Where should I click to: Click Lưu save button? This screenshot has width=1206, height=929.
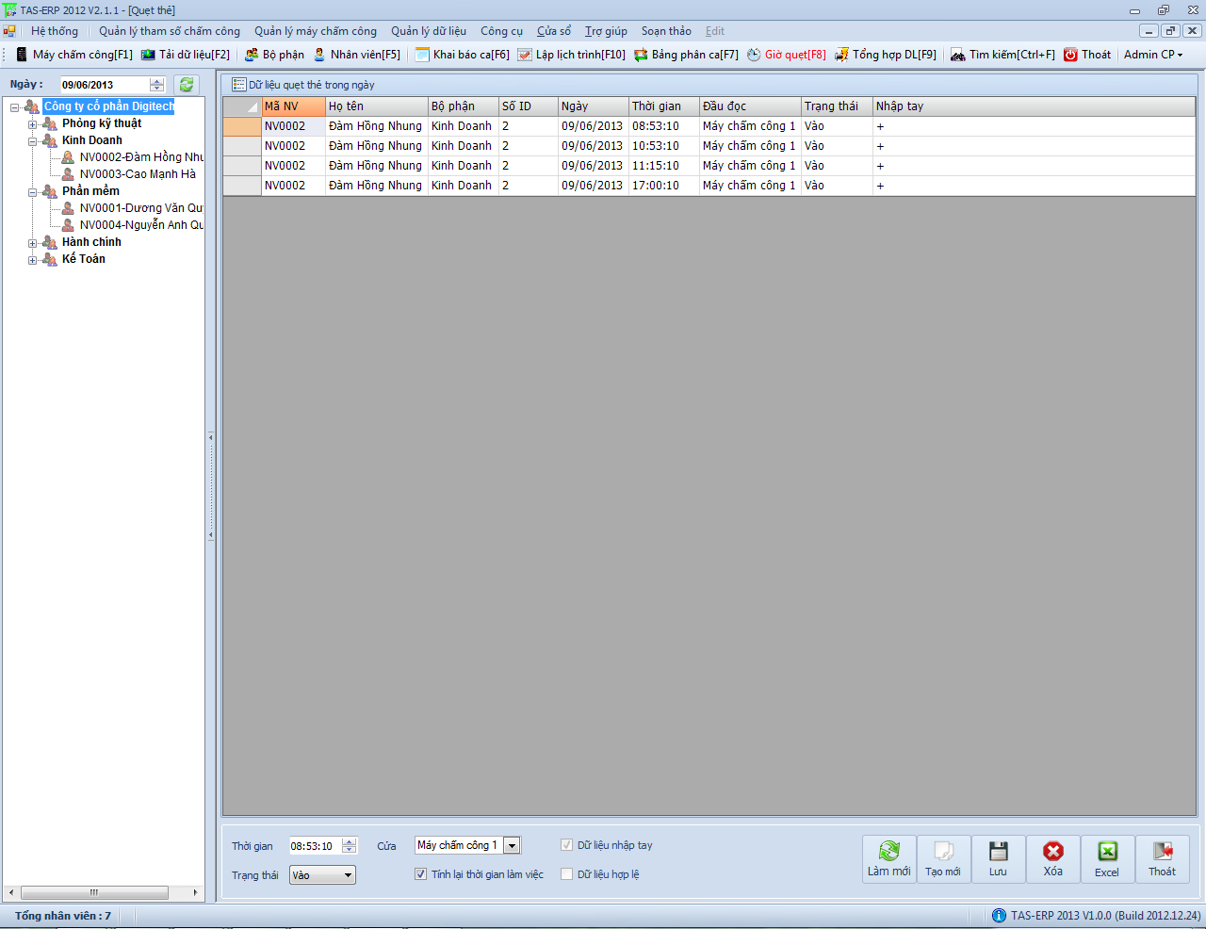point(998,859)
